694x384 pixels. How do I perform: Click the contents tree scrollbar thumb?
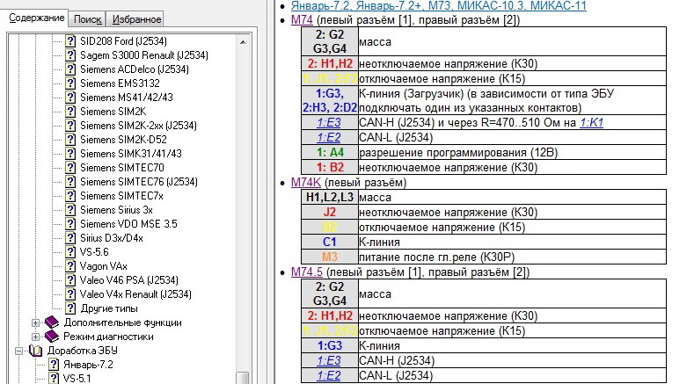pos(243,377)
